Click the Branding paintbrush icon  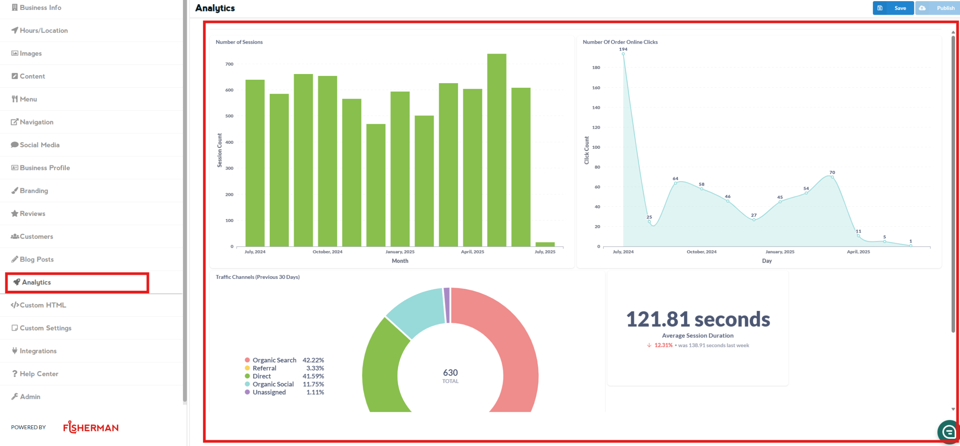tap(15, 191)
